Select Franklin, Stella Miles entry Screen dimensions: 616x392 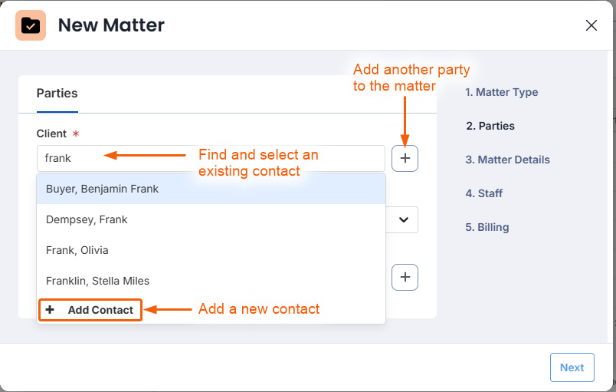click(211, 281)
